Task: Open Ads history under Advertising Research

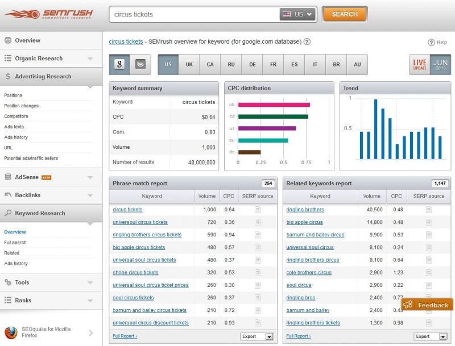Action: click(x=16, y=137)
